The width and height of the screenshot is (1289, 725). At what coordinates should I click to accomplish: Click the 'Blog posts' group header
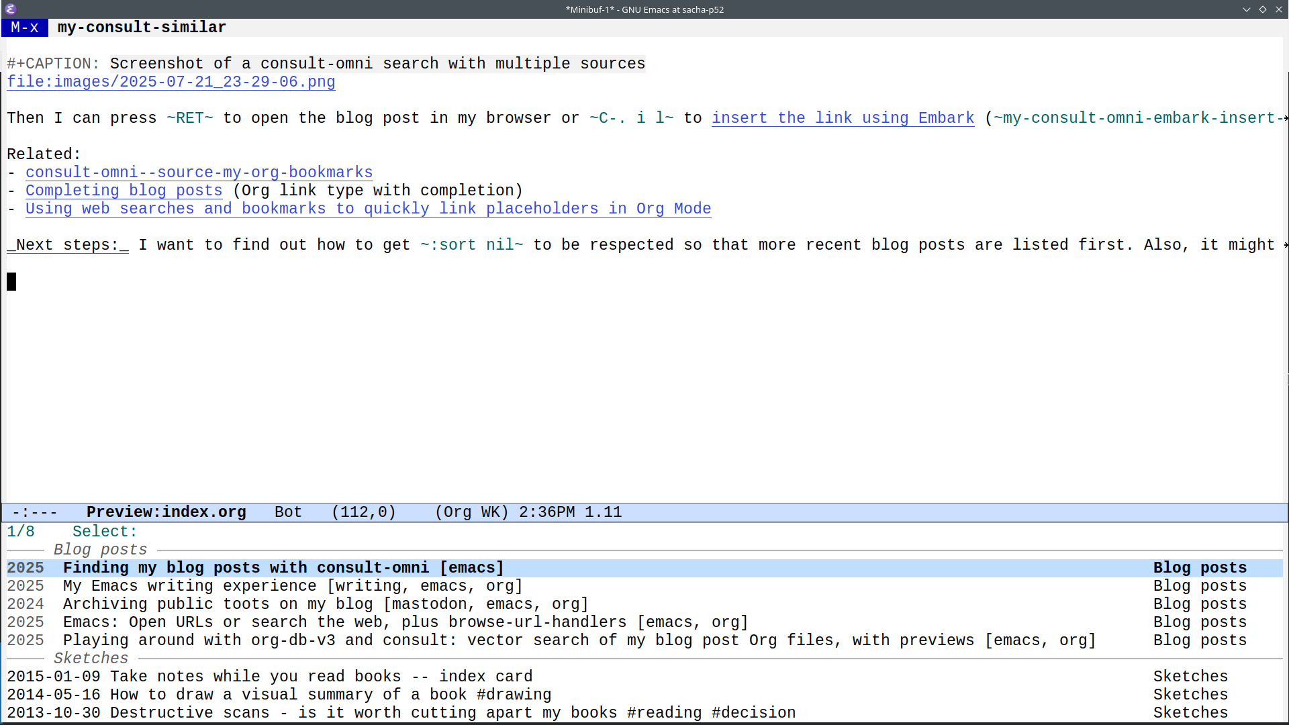tap(100, 550)
